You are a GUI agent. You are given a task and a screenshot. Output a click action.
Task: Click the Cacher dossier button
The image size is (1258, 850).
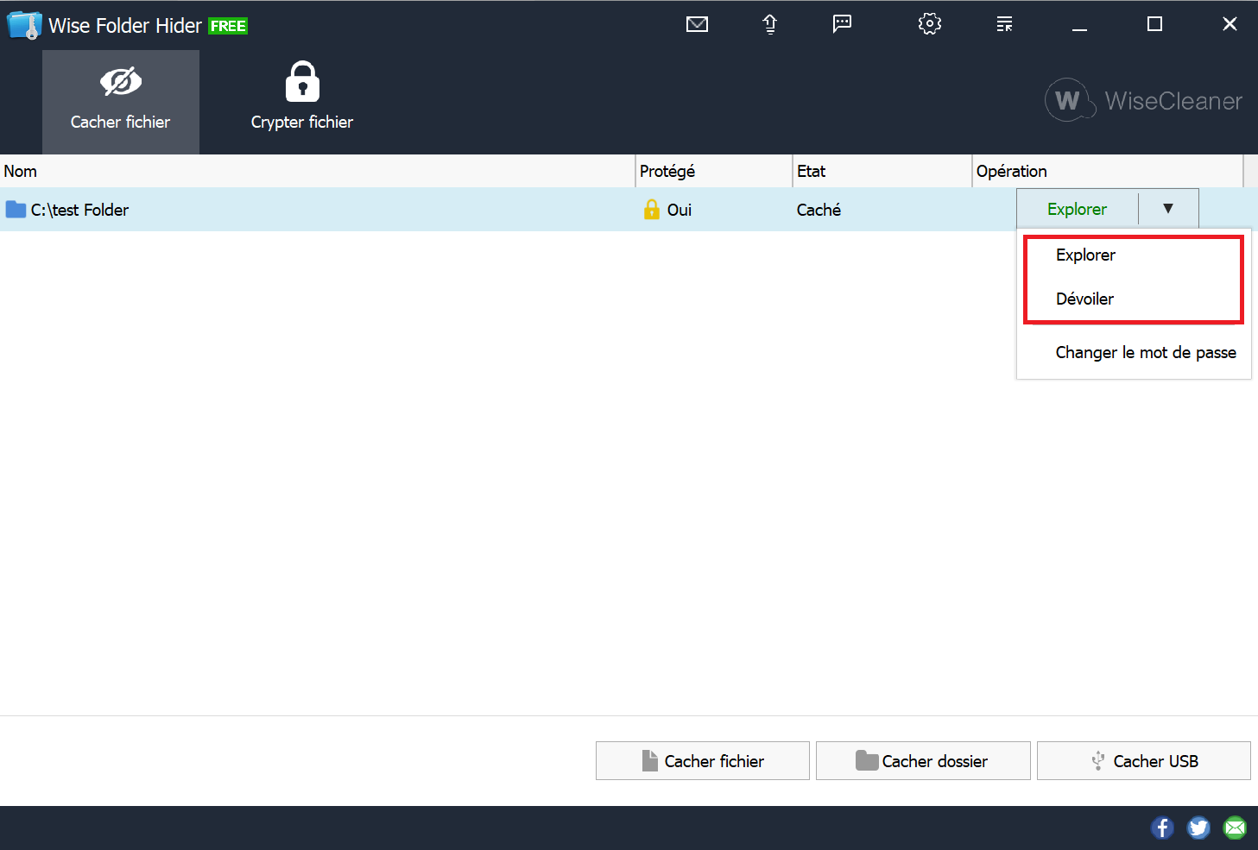[923, 760]
